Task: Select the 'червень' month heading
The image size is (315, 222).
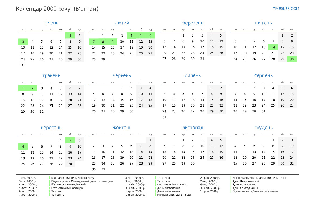Action: (x=122, y=76)
